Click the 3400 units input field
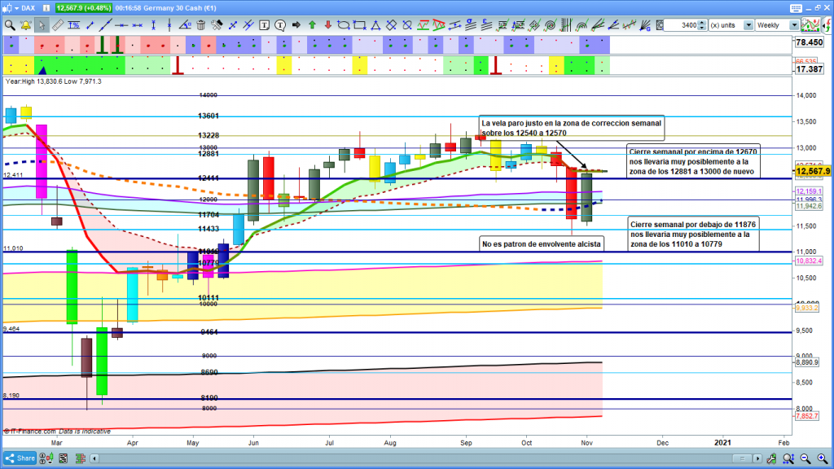The height and width of the screenshot is (469, 834). point(680,25)
